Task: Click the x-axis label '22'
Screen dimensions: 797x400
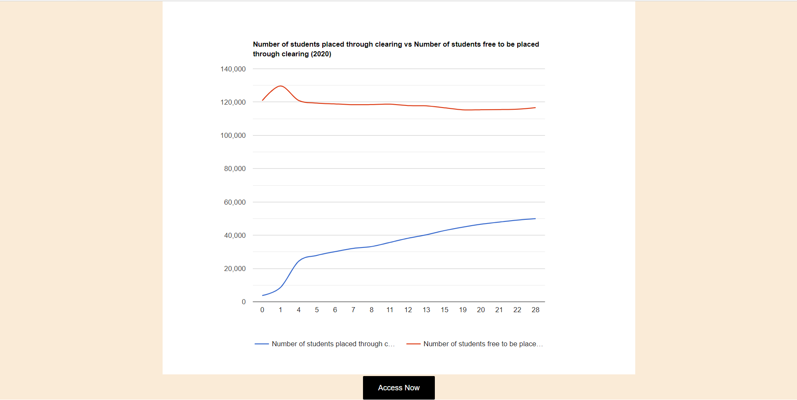Action: point(517,310)
